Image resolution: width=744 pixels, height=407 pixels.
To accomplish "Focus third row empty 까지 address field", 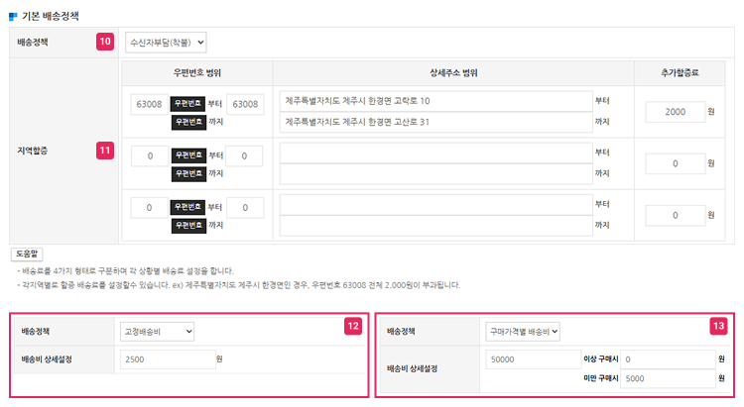I will (436, 226).
